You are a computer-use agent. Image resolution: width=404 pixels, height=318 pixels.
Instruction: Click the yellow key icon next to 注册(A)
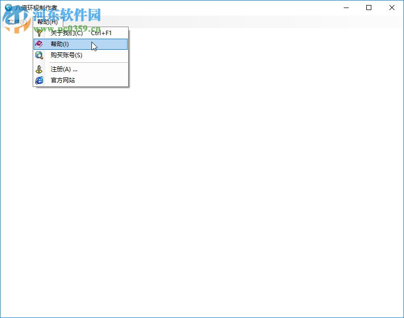click(40, 69)
